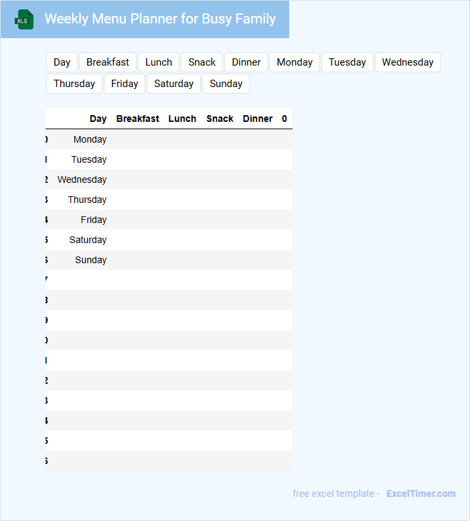Choose the Lunch tag button
The image size is (470, 521).
click(159, 62)
